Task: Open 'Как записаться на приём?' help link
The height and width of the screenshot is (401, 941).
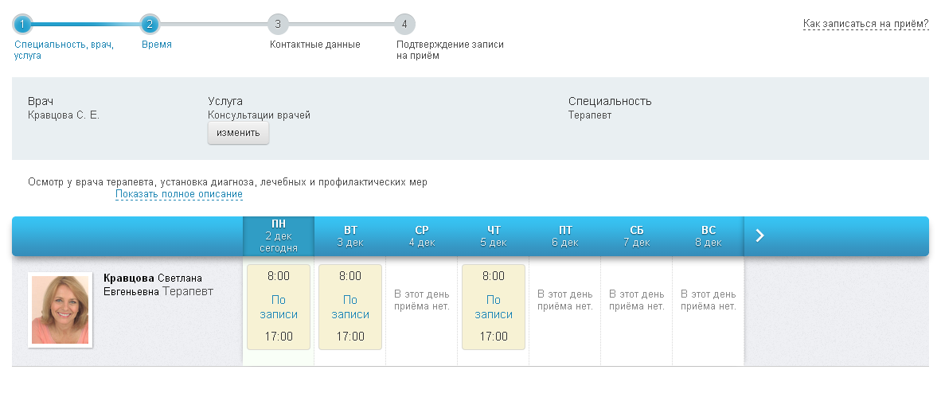Action: [x=865, y=24]
